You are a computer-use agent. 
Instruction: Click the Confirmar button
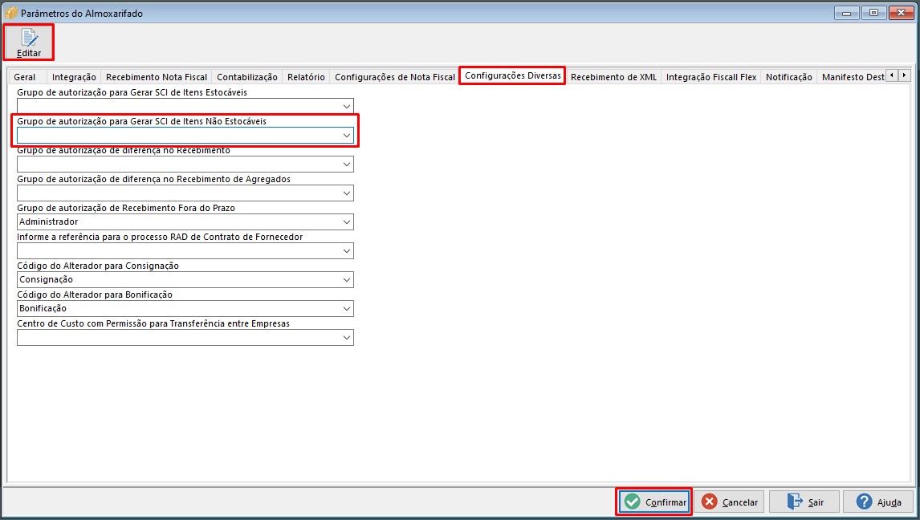pos(654,502)
